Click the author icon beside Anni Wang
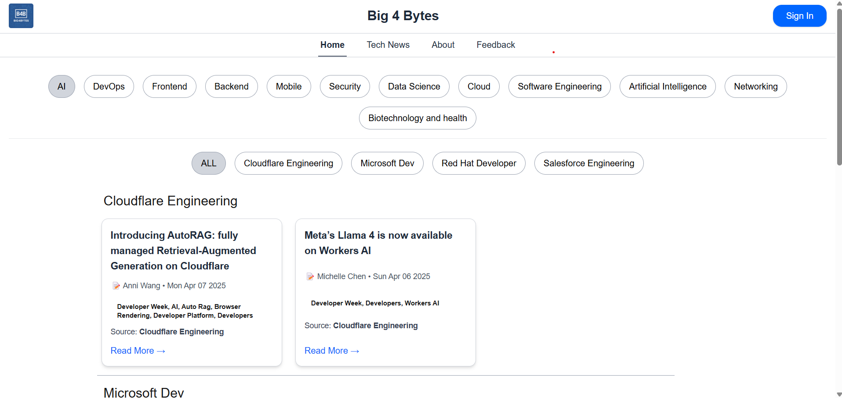Image resolution: width=842 pixels, height=398 pixels. [x=116, y=286]
